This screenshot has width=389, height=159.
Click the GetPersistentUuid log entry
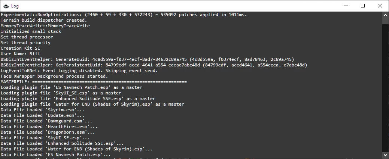(x=154, y=65)
